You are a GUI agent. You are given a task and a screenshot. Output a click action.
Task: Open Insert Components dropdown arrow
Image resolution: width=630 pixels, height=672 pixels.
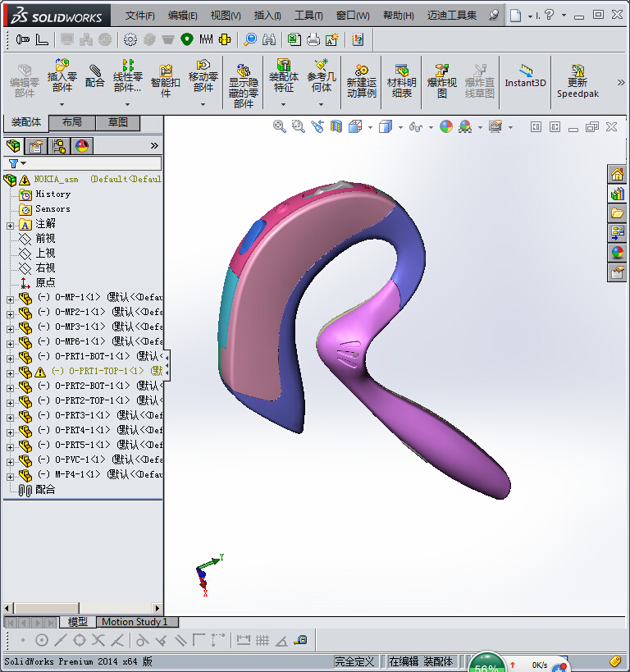pyautogui.click(x=62, y=104)
